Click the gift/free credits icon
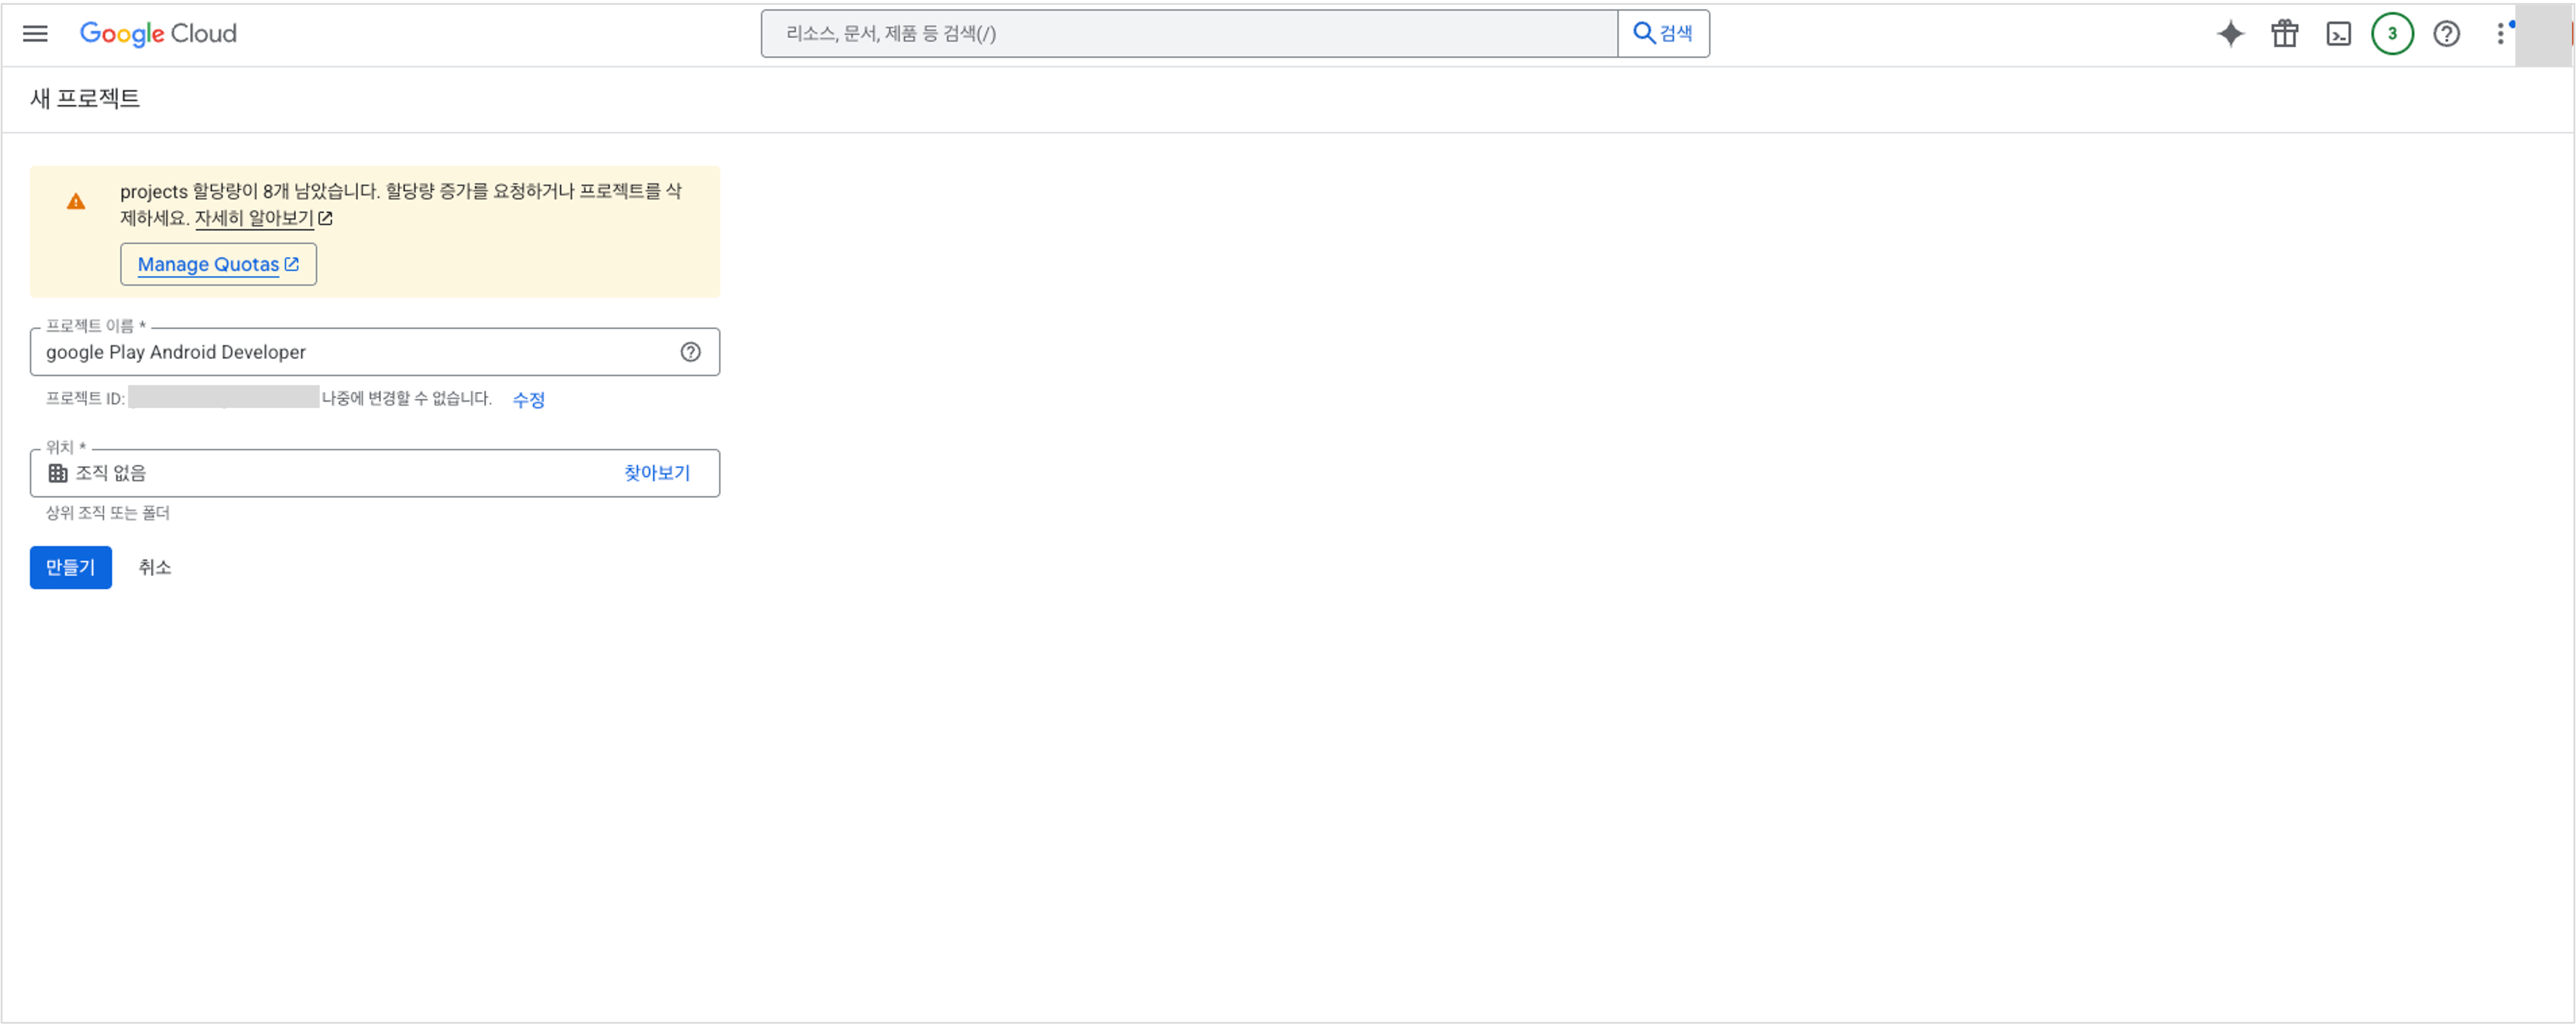Screen dimensions: 2576x1025 pyautogui.click(x=2284, y=33)
